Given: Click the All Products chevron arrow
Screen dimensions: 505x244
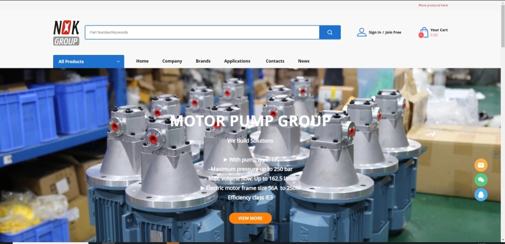Looking at the screenshot, I should click(118, 62).
